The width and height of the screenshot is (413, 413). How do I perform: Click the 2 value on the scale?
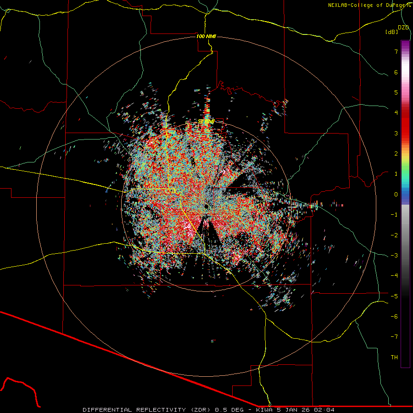(x=396, y=154)
